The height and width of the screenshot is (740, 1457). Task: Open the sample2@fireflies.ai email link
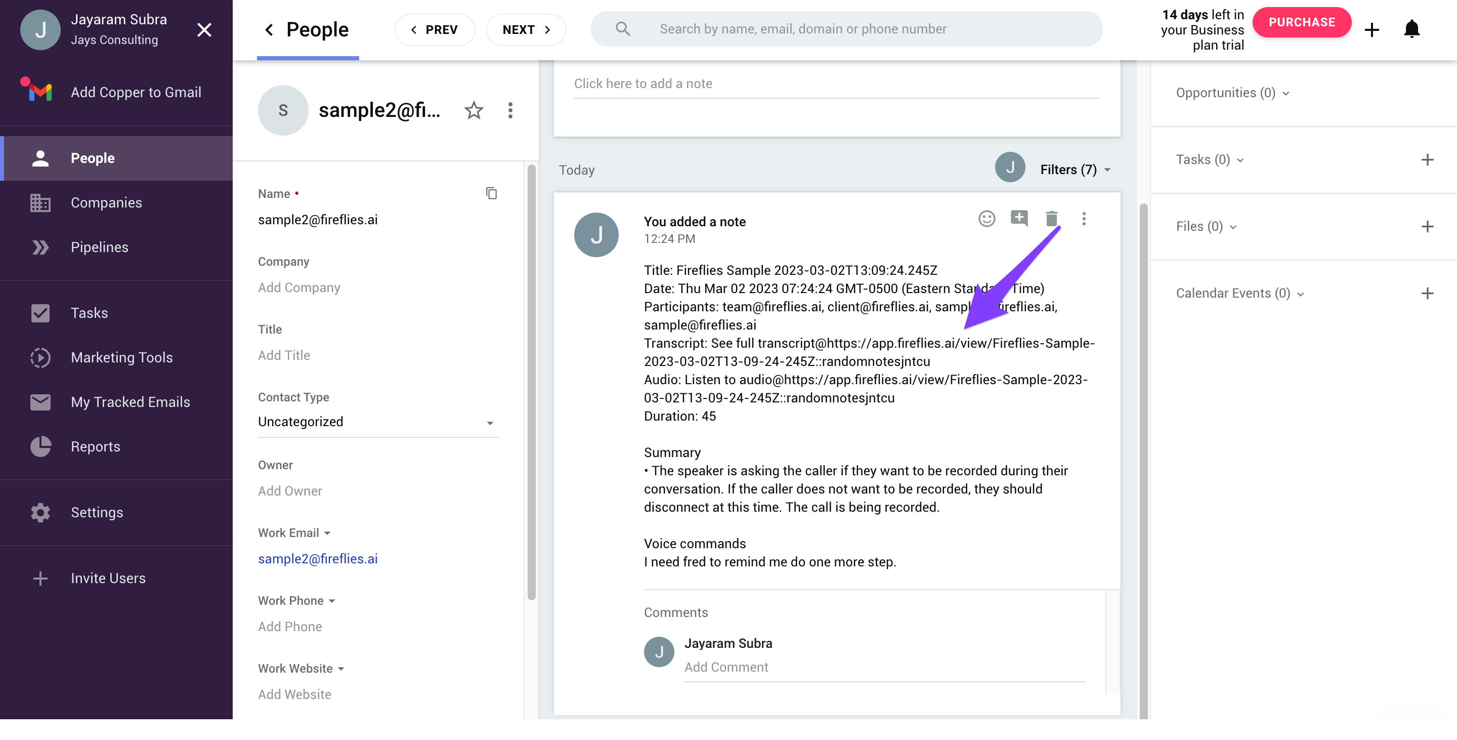318,559
